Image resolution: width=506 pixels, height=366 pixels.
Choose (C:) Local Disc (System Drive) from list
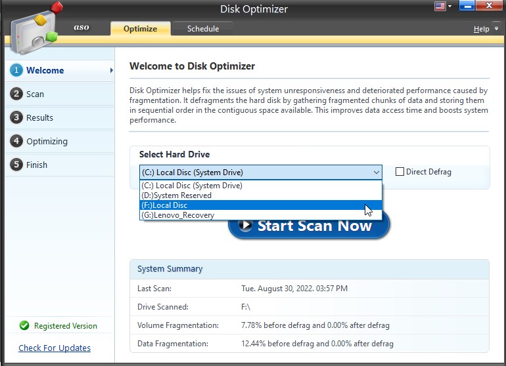(x=261, y=186)
